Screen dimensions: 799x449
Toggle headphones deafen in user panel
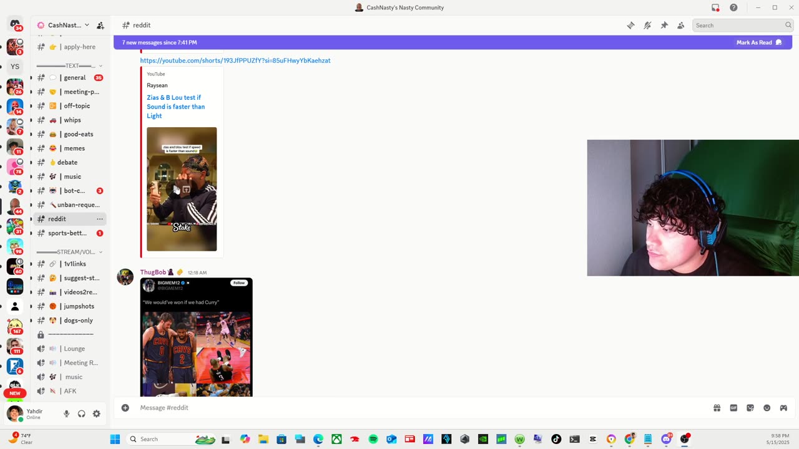pyautogui.click(x=81, y=413)
